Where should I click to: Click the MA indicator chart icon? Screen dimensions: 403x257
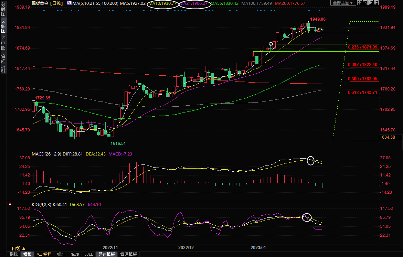[69, 3]
